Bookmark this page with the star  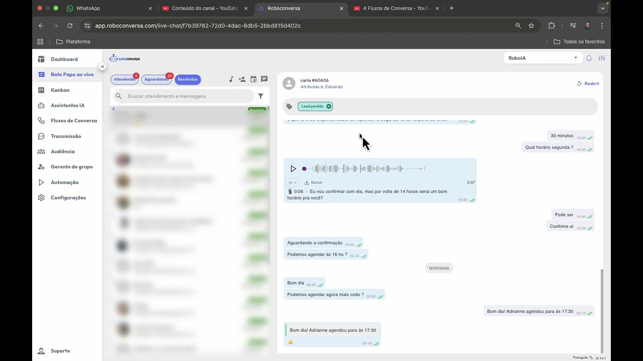531,26
